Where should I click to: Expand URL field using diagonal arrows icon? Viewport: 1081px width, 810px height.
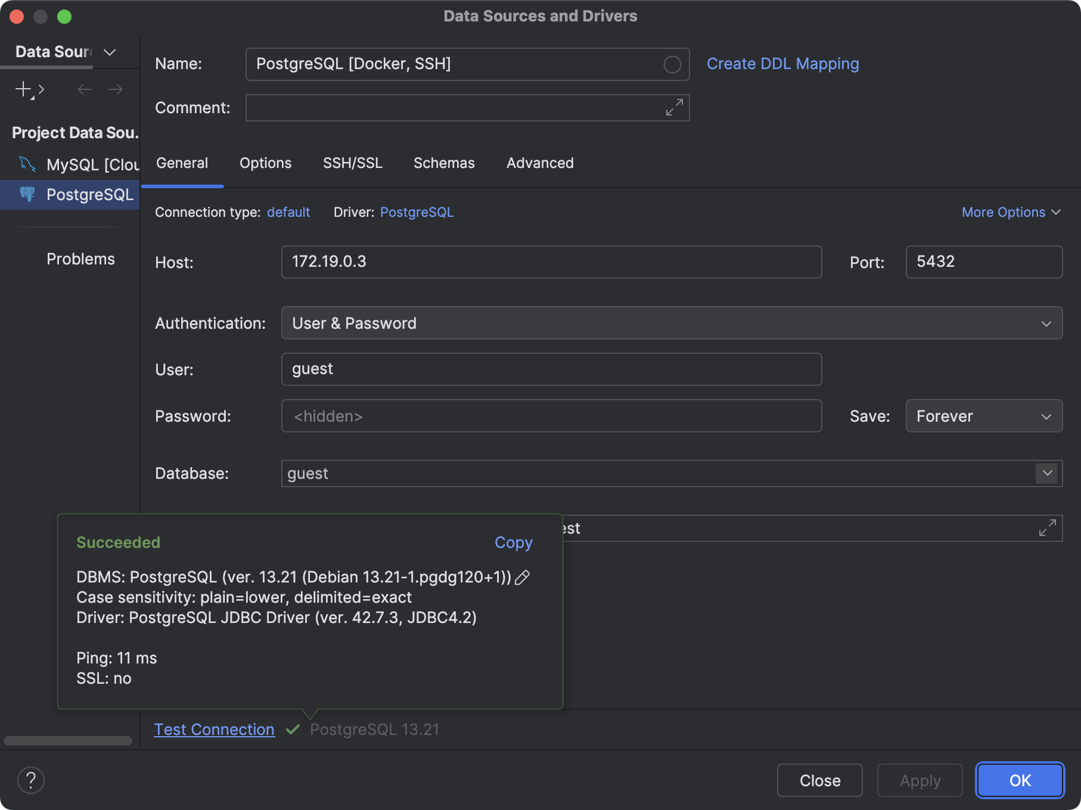coord(1048,528)
